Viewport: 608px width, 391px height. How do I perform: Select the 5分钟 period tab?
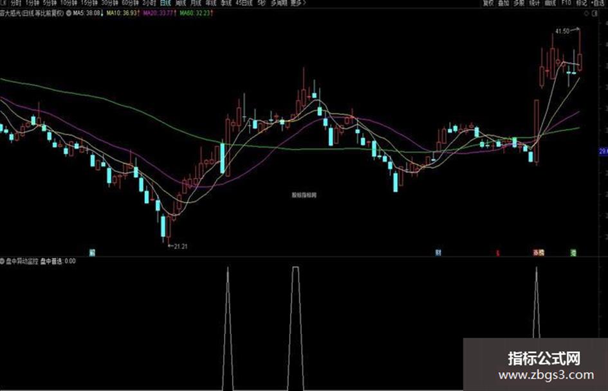tap(50, 3)
